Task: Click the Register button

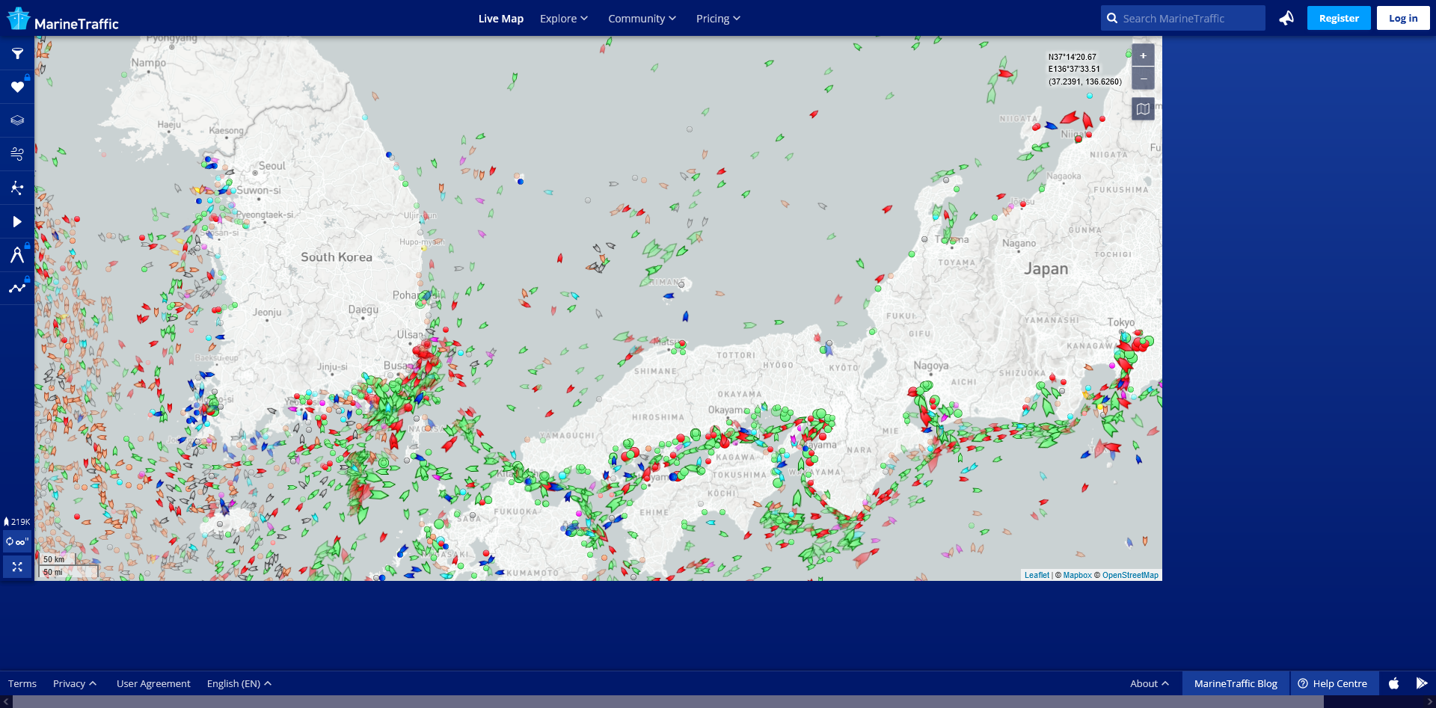Action: (x=1339, y=18)
